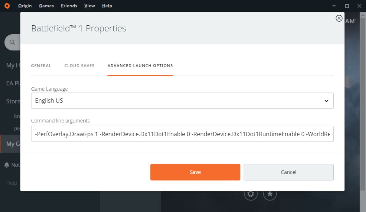
Task: Maximize the Origin window
Action: [x=347, y=6]
